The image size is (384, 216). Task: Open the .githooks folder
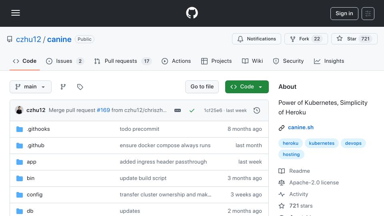pyautogui.click(x=38, y=129)
